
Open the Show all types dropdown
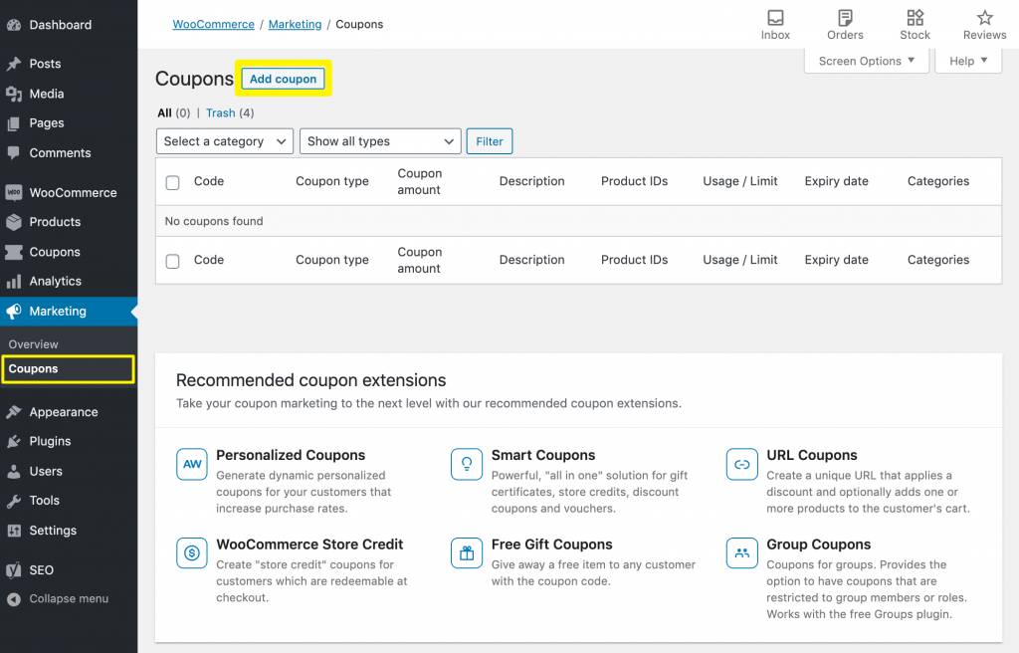click(x=380, y=141)
